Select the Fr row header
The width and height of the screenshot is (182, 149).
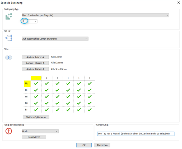(x=27, y=110)
